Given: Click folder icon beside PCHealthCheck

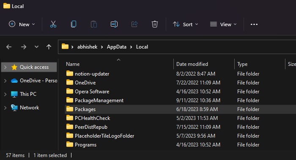Looking at the screenshot, I should tap(70, 118).
